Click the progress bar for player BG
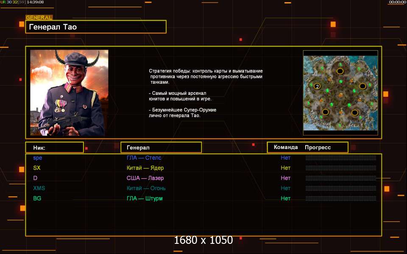The width and height of the screenshot is (407, 254). [341, 199]
